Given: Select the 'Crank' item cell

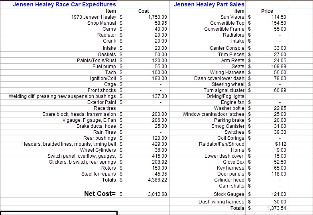Looking at the screenshot, I should point(59,41).
